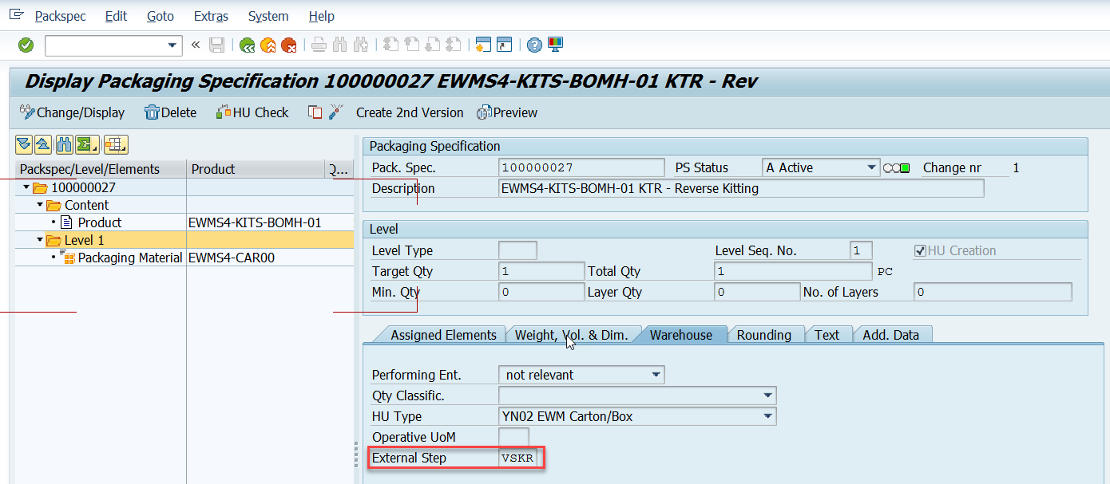
Task: Click the green Enter checkmark icon
Action: coord(26,45)
